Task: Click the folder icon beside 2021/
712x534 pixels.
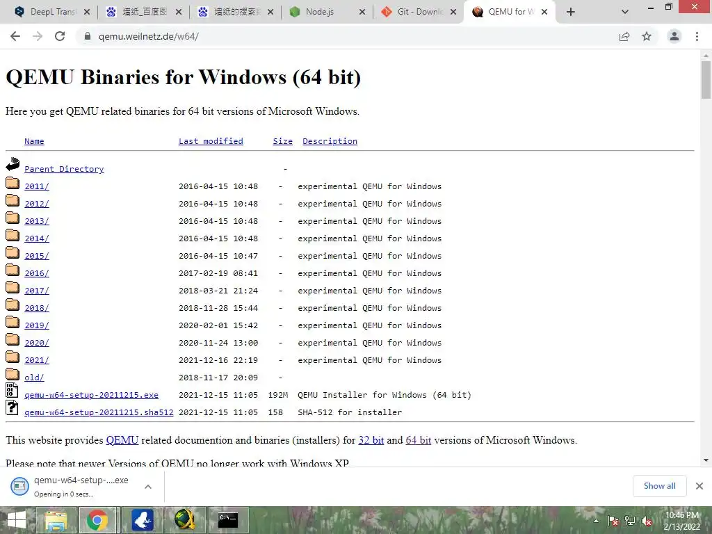Action: pyautogui.click(x=13, y=357)
